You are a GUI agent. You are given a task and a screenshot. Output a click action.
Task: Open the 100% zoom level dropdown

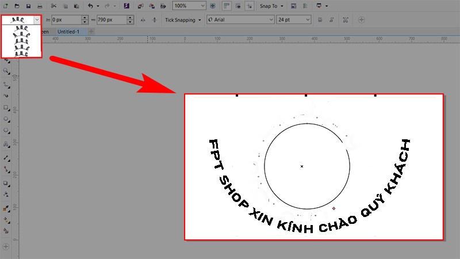click(203, 6)
